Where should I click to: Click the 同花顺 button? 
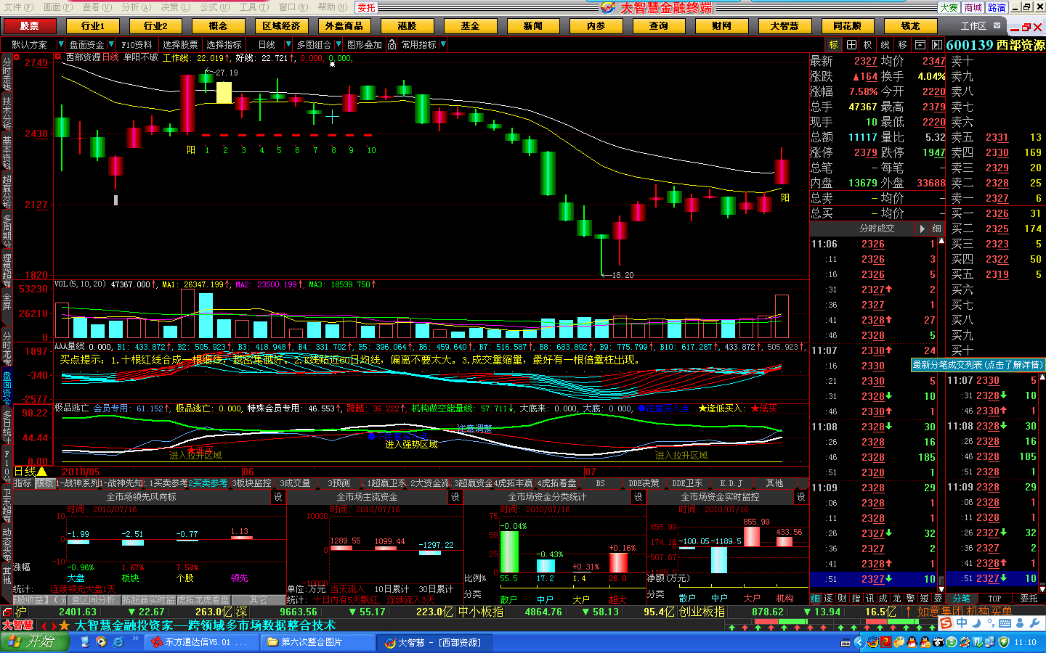tap(847, 26)
